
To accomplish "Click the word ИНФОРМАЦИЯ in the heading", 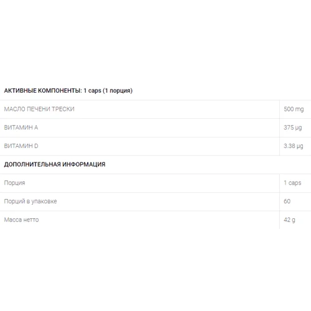I will click(x=84, y=164).
